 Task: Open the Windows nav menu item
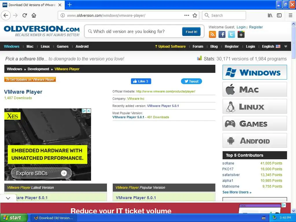12,46
